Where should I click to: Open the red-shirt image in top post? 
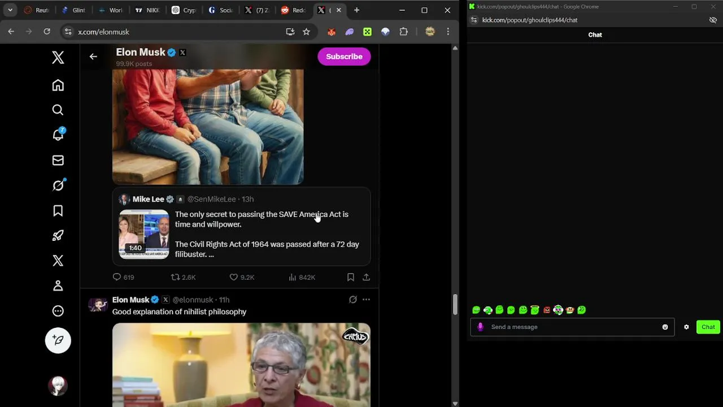[x=208, y=127]
